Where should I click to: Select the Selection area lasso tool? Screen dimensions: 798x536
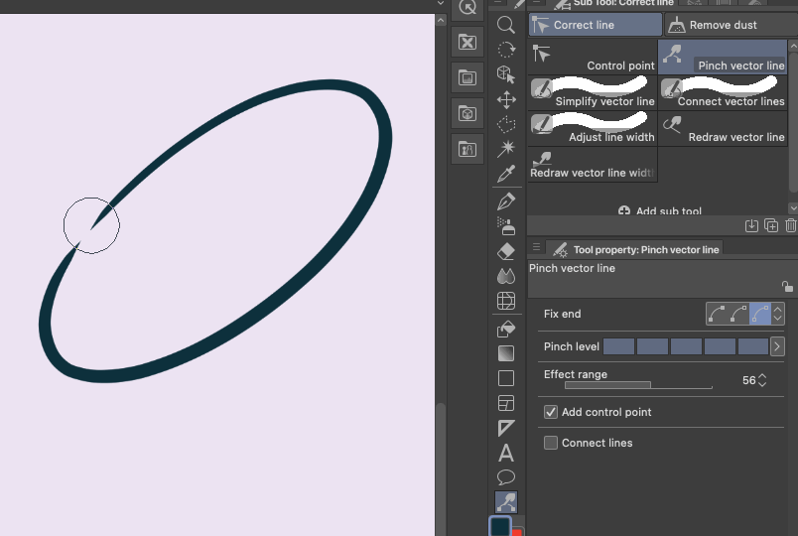tap(506, 124)
